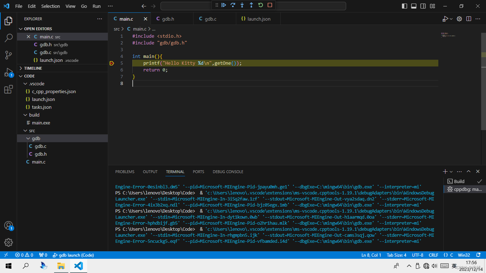Viewport: 486px width, 273px height.
Task: Click Continue in the debug toolbar
Action: click(x=224, y=5)
